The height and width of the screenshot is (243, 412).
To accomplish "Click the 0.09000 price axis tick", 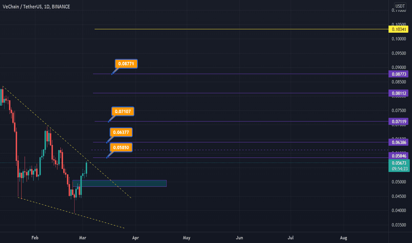I will tap(399, 68).
